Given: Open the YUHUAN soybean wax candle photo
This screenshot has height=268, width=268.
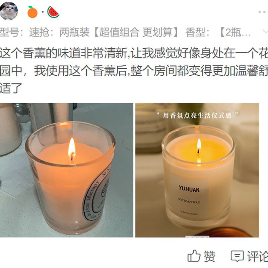Looking at the screenshot, I should pyautogui.click(x=197, y=170).
